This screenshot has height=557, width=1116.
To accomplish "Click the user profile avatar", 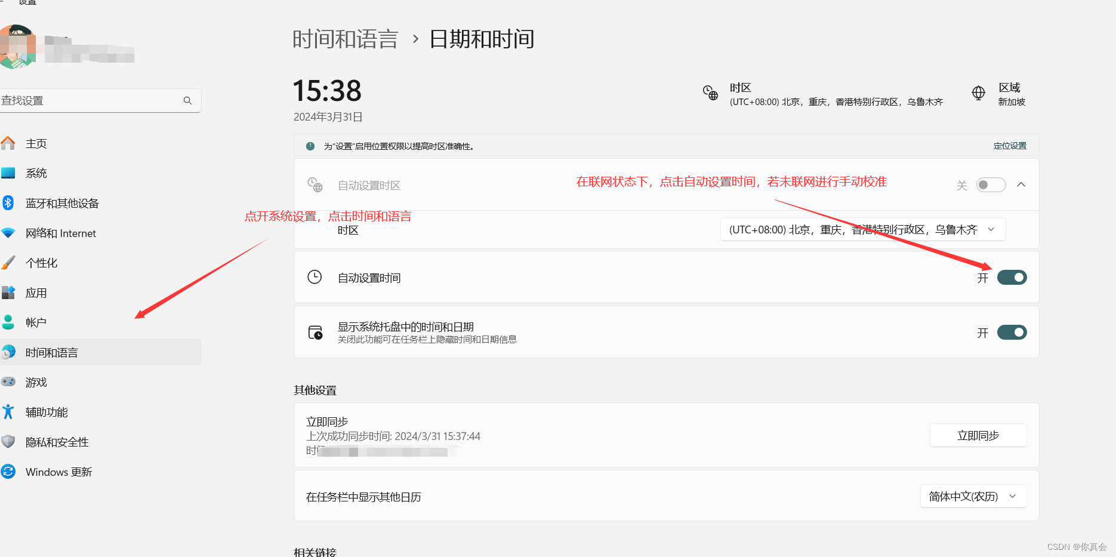I will click(17, 47).
